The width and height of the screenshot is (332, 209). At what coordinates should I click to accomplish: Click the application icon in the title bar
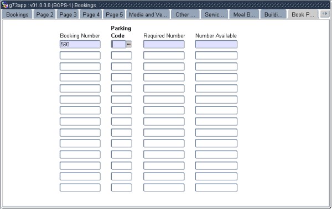4,5
